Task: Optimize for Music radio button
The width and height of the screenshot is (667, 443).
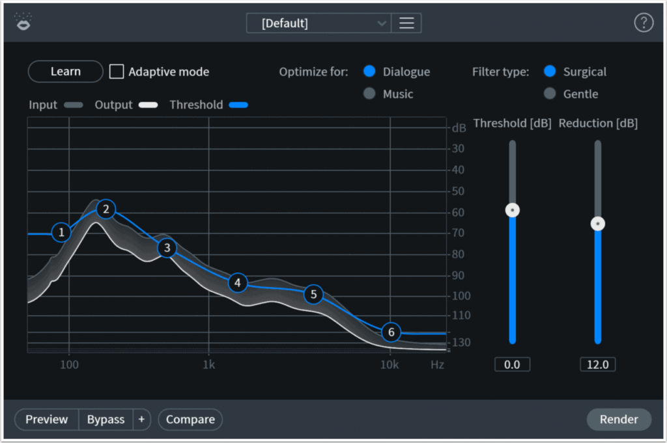Action: pyautogui.click(x=370, y=94)
